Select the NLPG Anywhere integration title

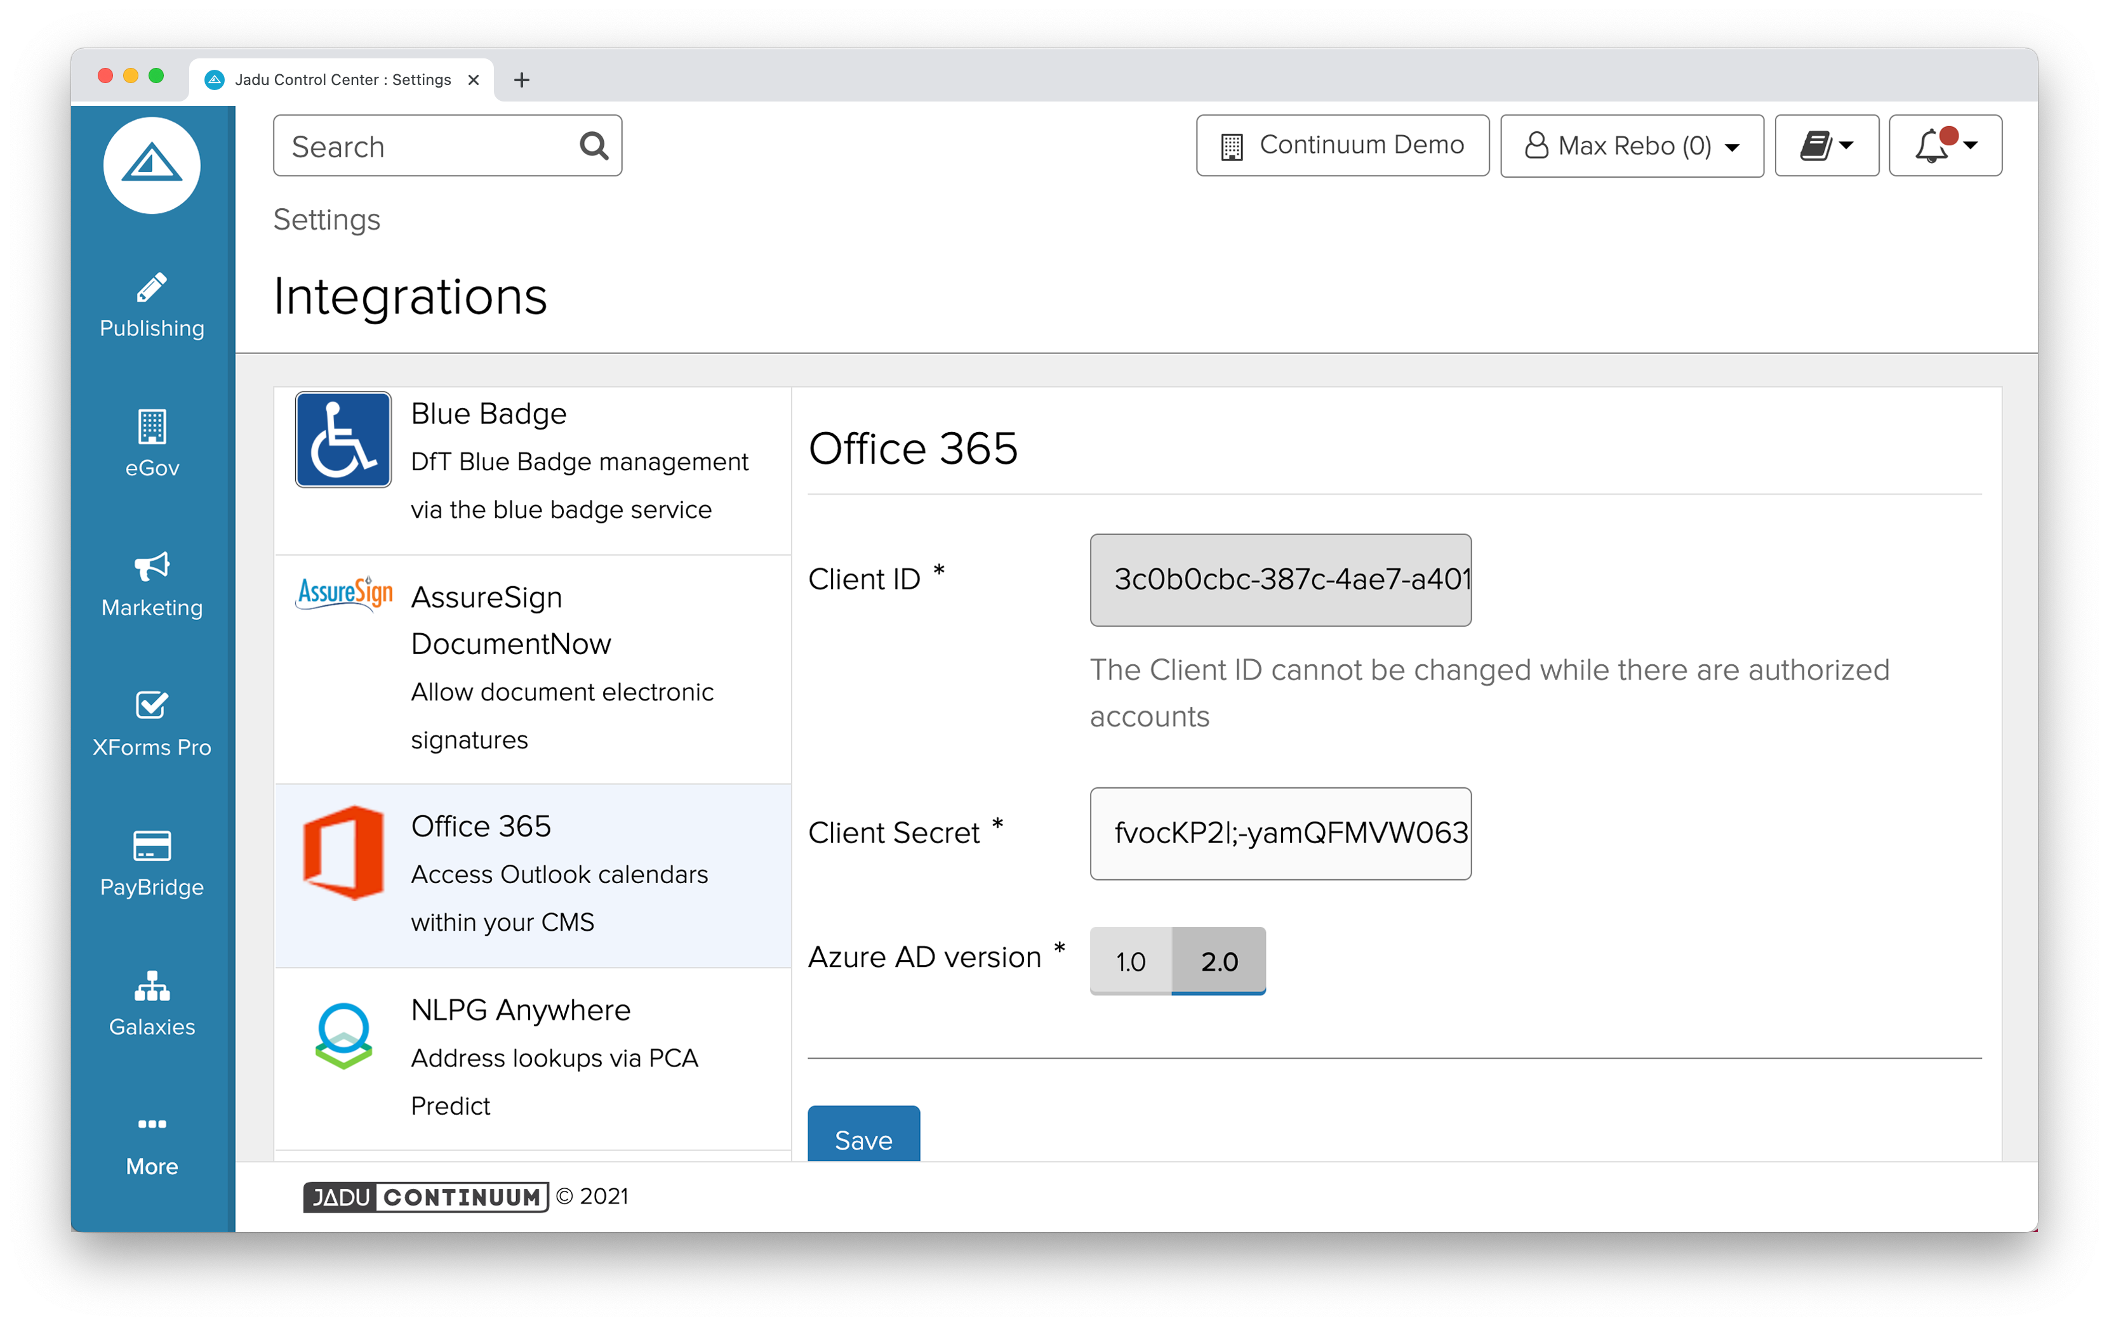coord(520,1009)
